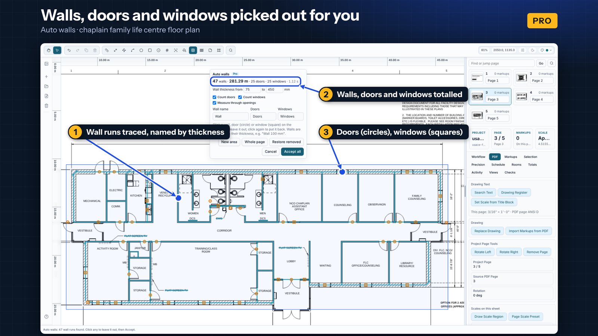The width and height of the screenshot is (598, 336).
Task: Open the Totals tab
Action: 532,165
